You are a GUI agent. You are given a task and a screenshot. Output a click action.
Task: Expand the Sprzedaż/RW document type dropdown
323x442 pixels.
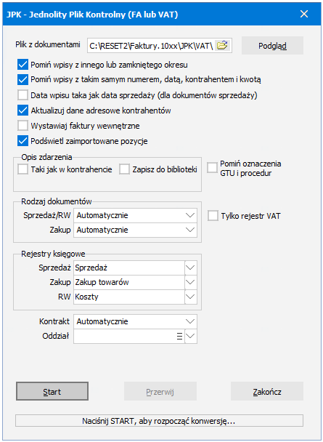pos(190,216)
